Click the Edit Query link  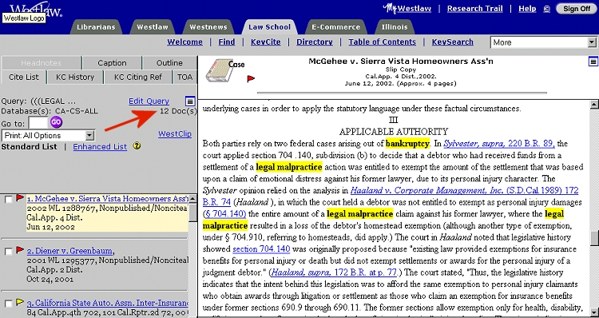pos(149,101)
